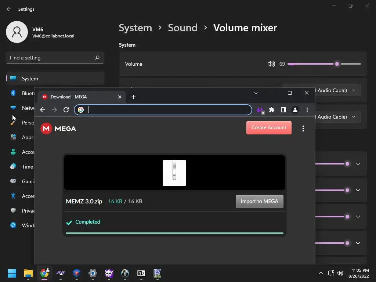The height and width of the screenshot is (282, 376).
Task: Open the clock showing 11:05 PM
Action: (359, 273)
